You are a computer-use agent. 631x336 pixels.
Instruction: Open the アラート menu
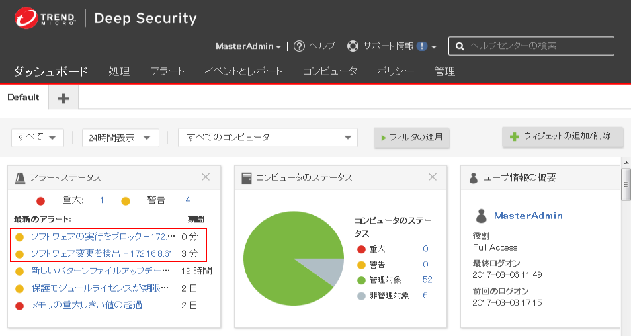pos(167,71)
